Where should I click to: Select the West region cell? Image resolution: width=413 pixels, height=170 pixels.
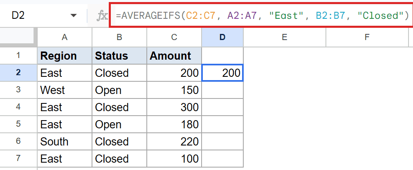[x=65, y=90]
